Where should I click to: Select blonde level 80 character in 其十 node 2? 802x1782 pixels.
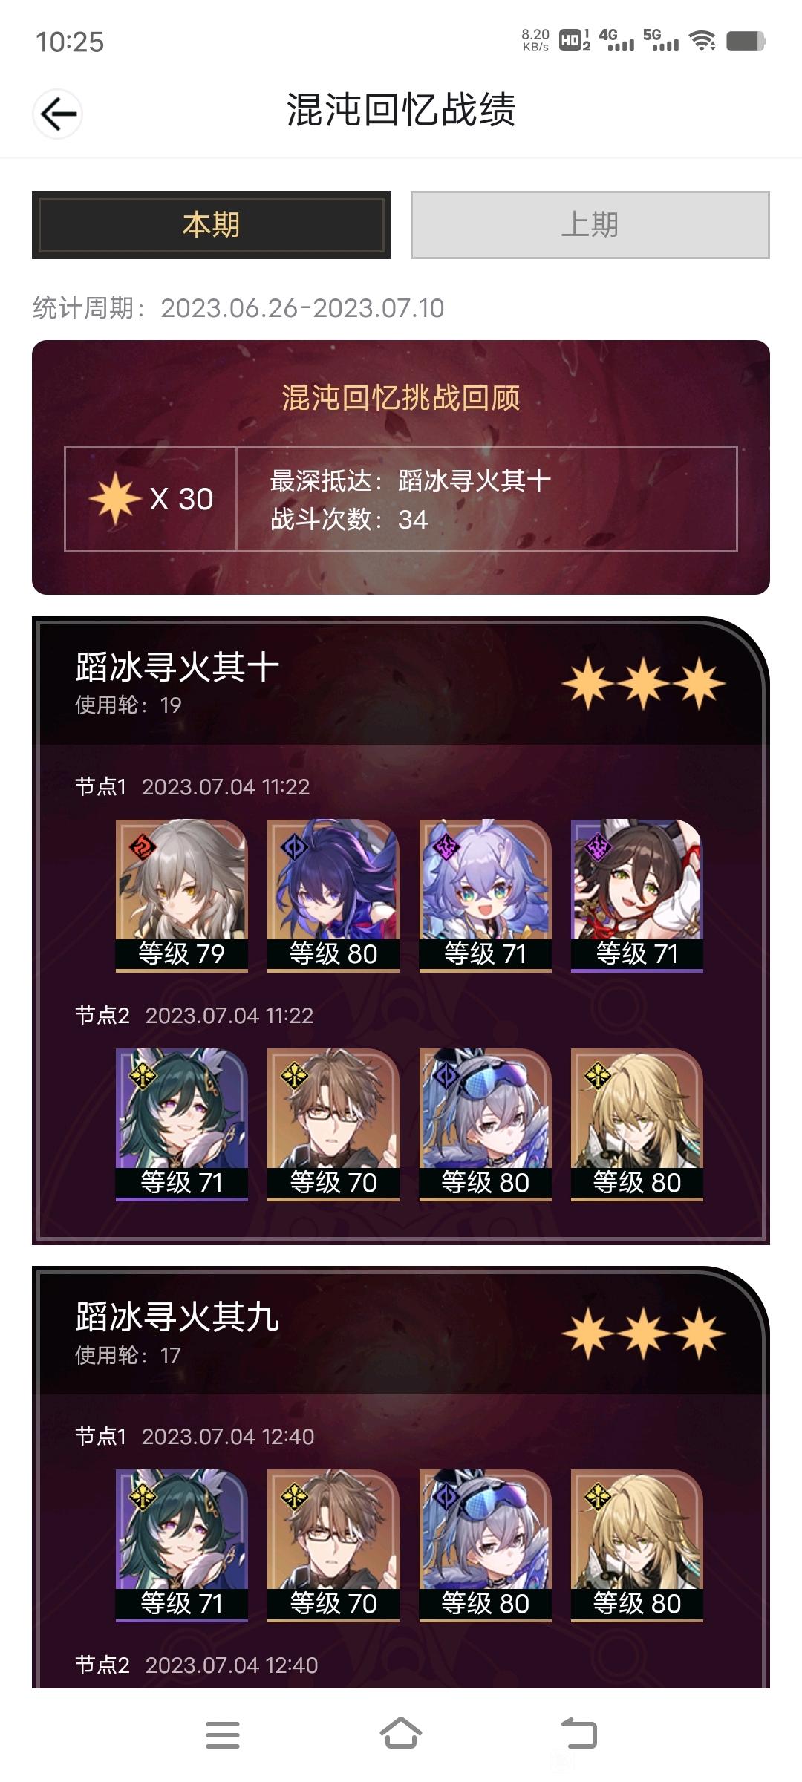click(x=637, y=1124)
